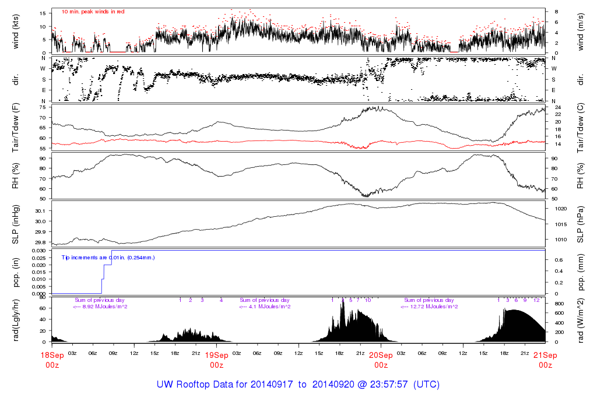Select the 'SLP (hPa)' right axis label
The height and width of the screenshot is (408, 597).
click(581, 224)
